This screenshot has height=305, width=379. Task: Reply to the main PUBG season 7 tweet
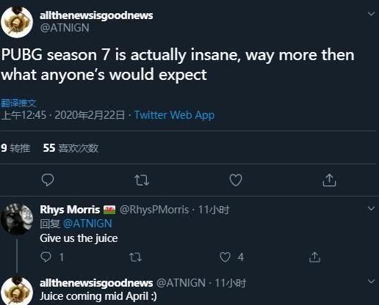point(48,180)
